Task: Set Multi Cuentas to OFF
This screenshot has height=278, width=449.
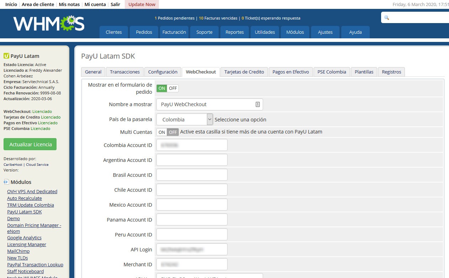Action: click(173, 132)
